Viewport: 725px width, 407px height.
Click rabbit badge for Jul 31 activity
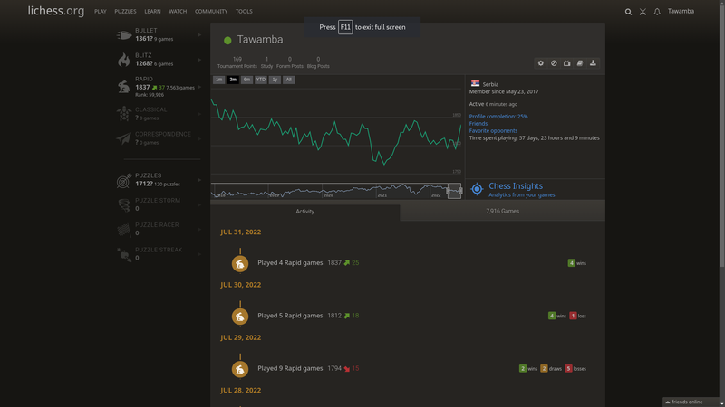(240, 263)
